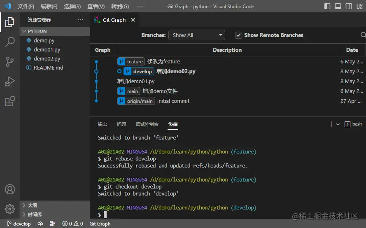Click publish to cloud status bar icon
Screen dimensions: 366x228
pyautogui.click(x=40, y=224)
